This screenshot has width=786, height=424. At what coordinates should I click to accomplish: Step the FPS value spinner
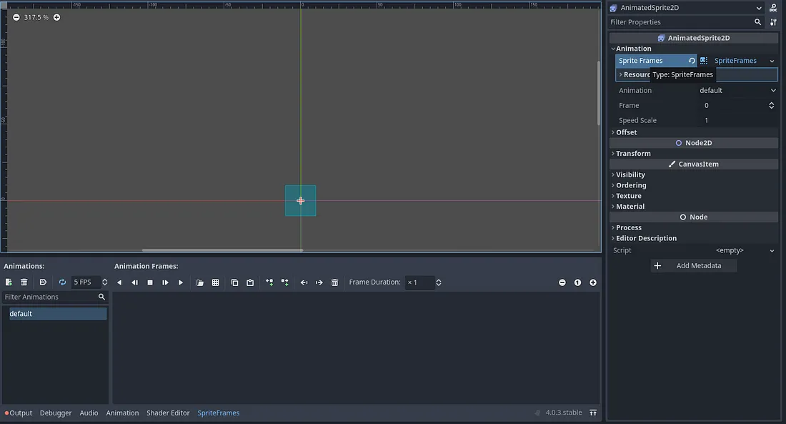105,282
